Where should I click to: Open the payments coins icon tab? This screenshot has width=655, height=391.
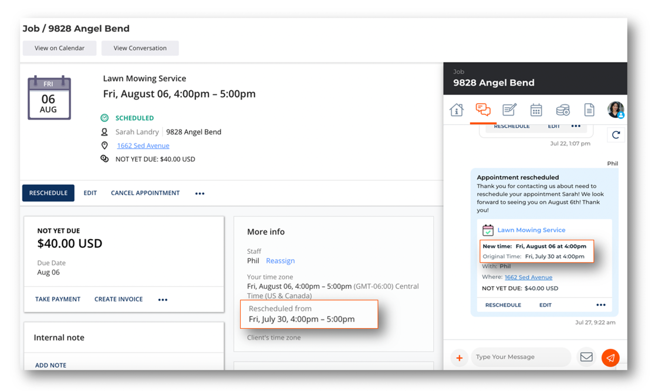(x=562, y=110)
